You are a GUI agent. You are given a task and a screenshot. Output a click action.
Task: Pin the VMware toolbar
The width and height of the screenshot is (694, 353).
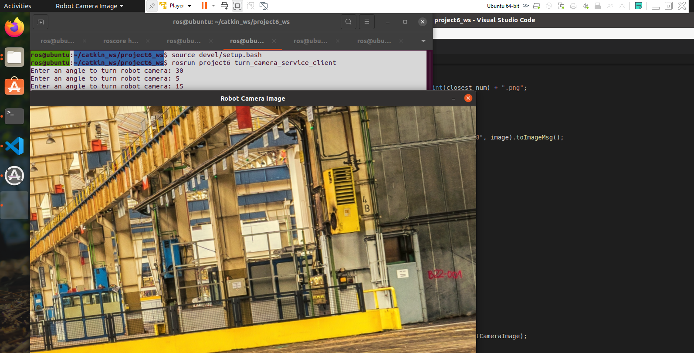[x=152, y=6]
